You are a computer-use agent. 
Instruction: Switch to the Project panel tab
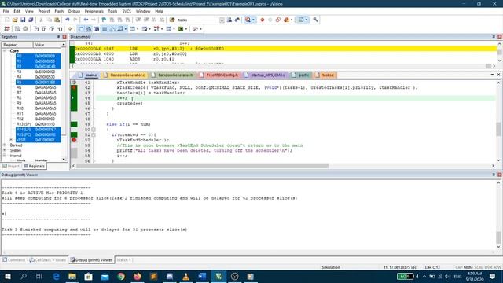pos(11,166)
